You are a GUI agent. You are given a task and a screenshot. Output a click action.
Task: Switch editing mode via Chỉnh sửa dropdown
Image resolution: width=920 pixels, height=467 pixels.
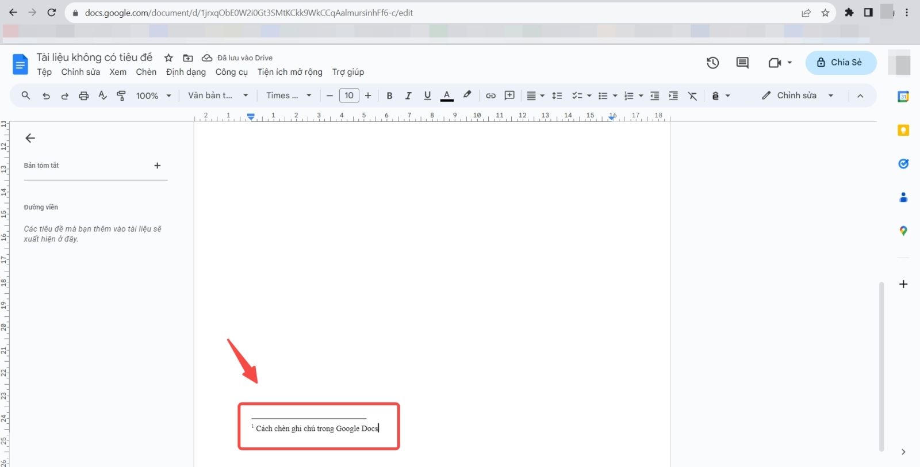(x=798, y=95)
